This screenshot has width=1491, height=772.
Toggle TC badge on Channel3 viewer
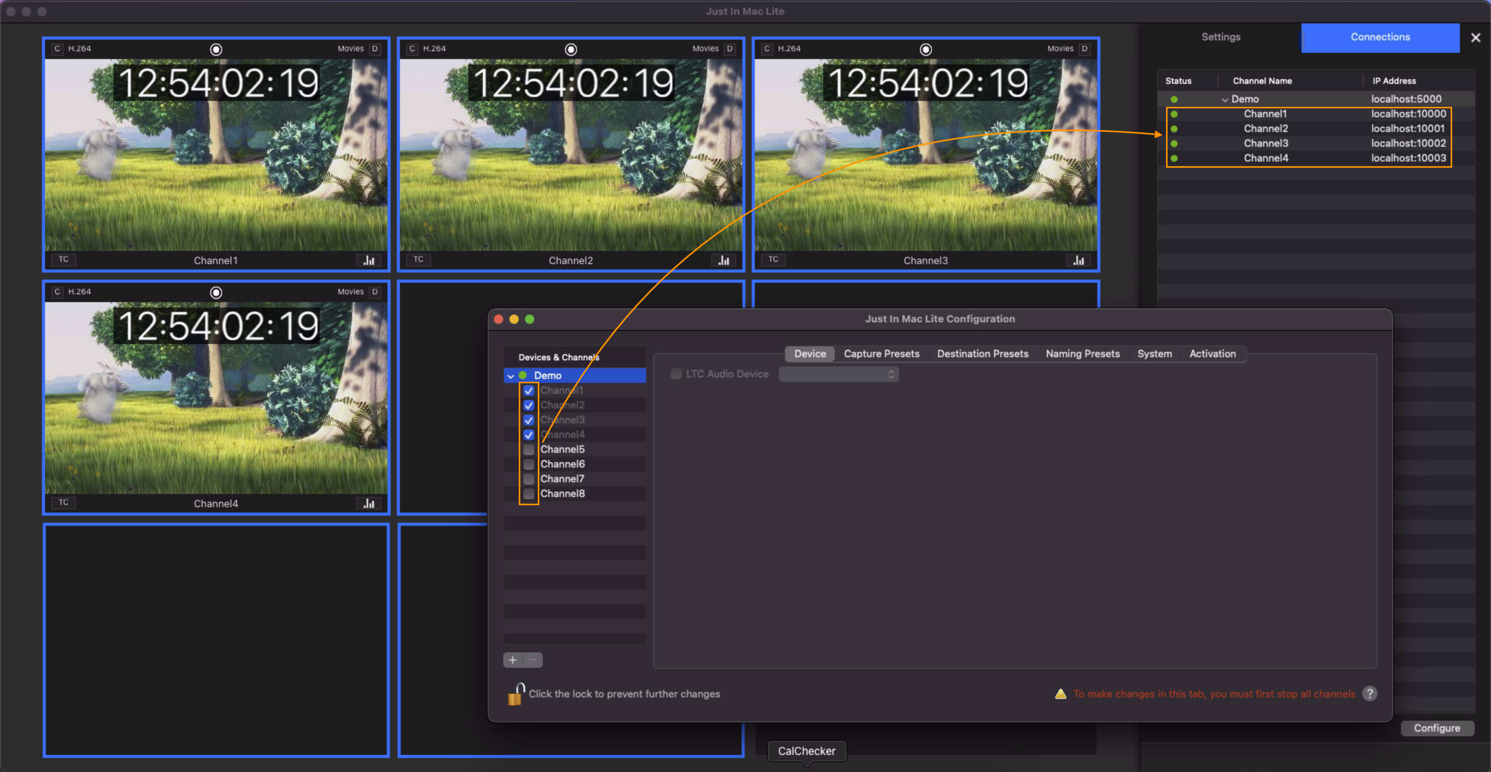tap(773, 259)
